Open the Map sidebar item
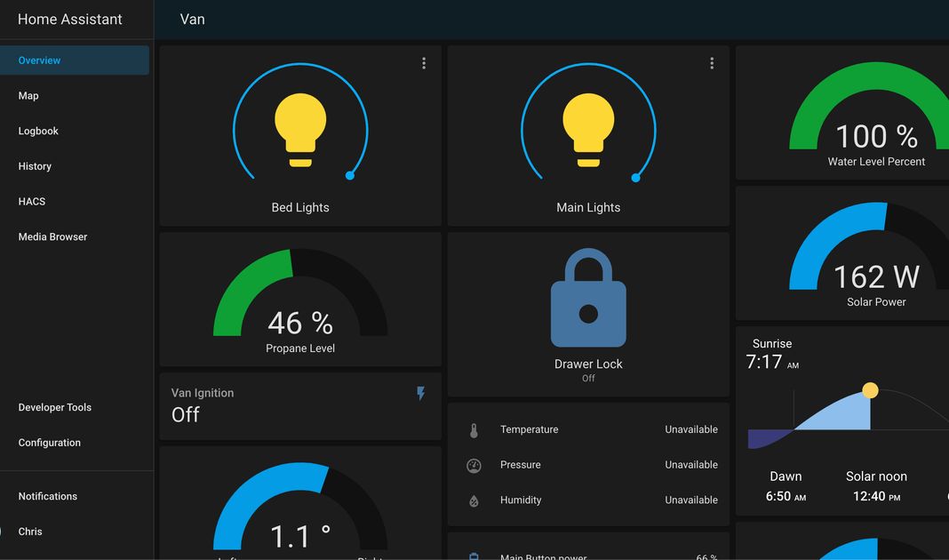 pos(28,96)
